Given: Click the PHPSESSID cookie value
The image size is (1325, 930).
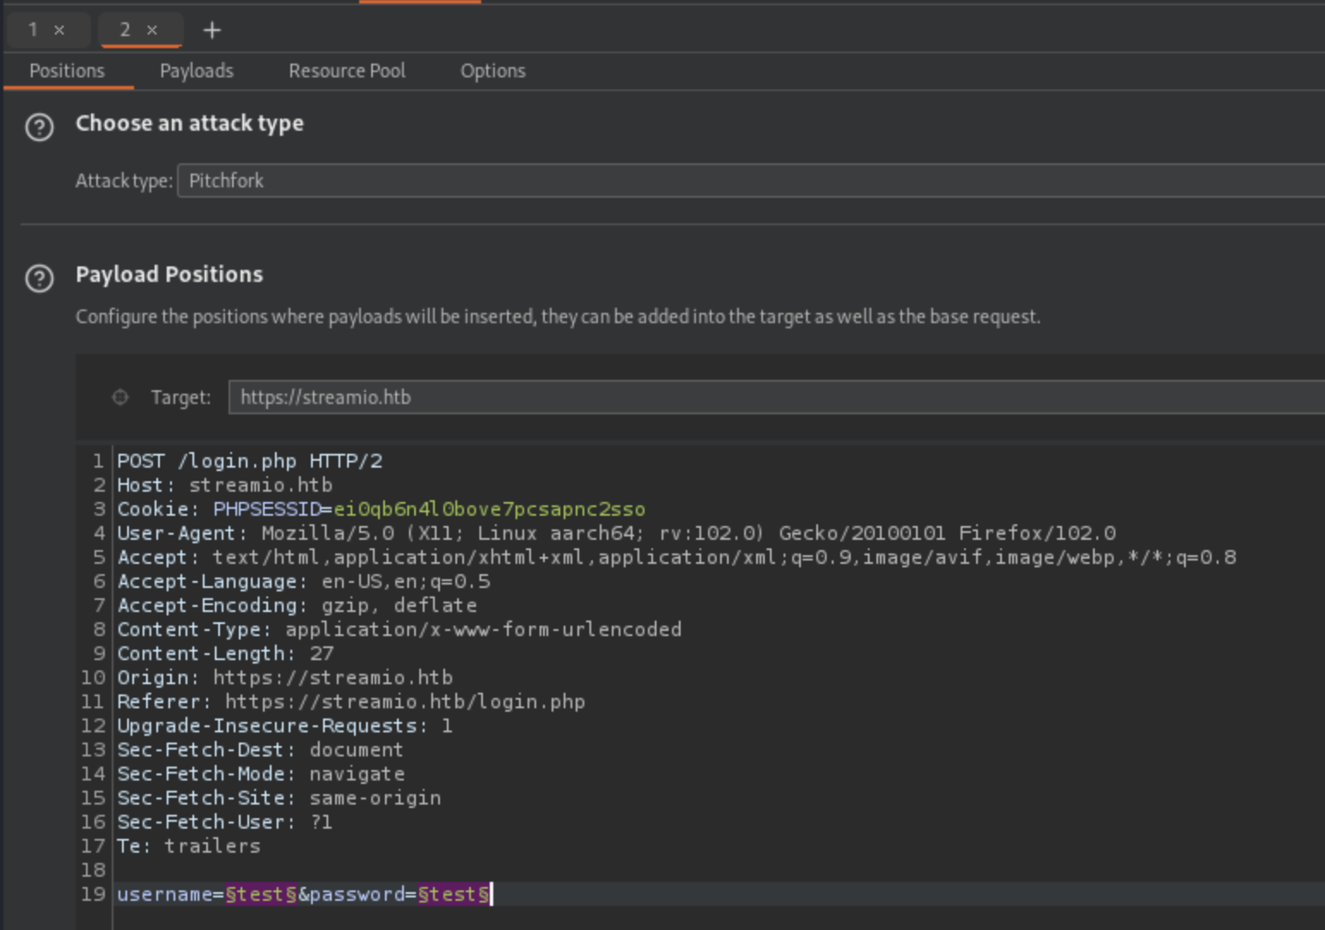Looking at the screenshot, I should click(x=489, y=509).
